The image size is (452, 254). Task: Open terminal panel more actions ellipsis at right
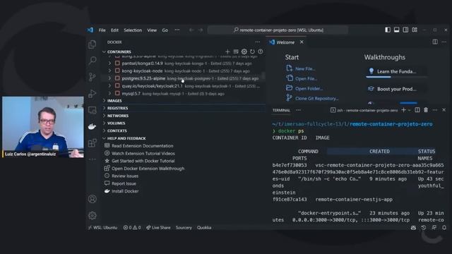(x=435, y=110)
